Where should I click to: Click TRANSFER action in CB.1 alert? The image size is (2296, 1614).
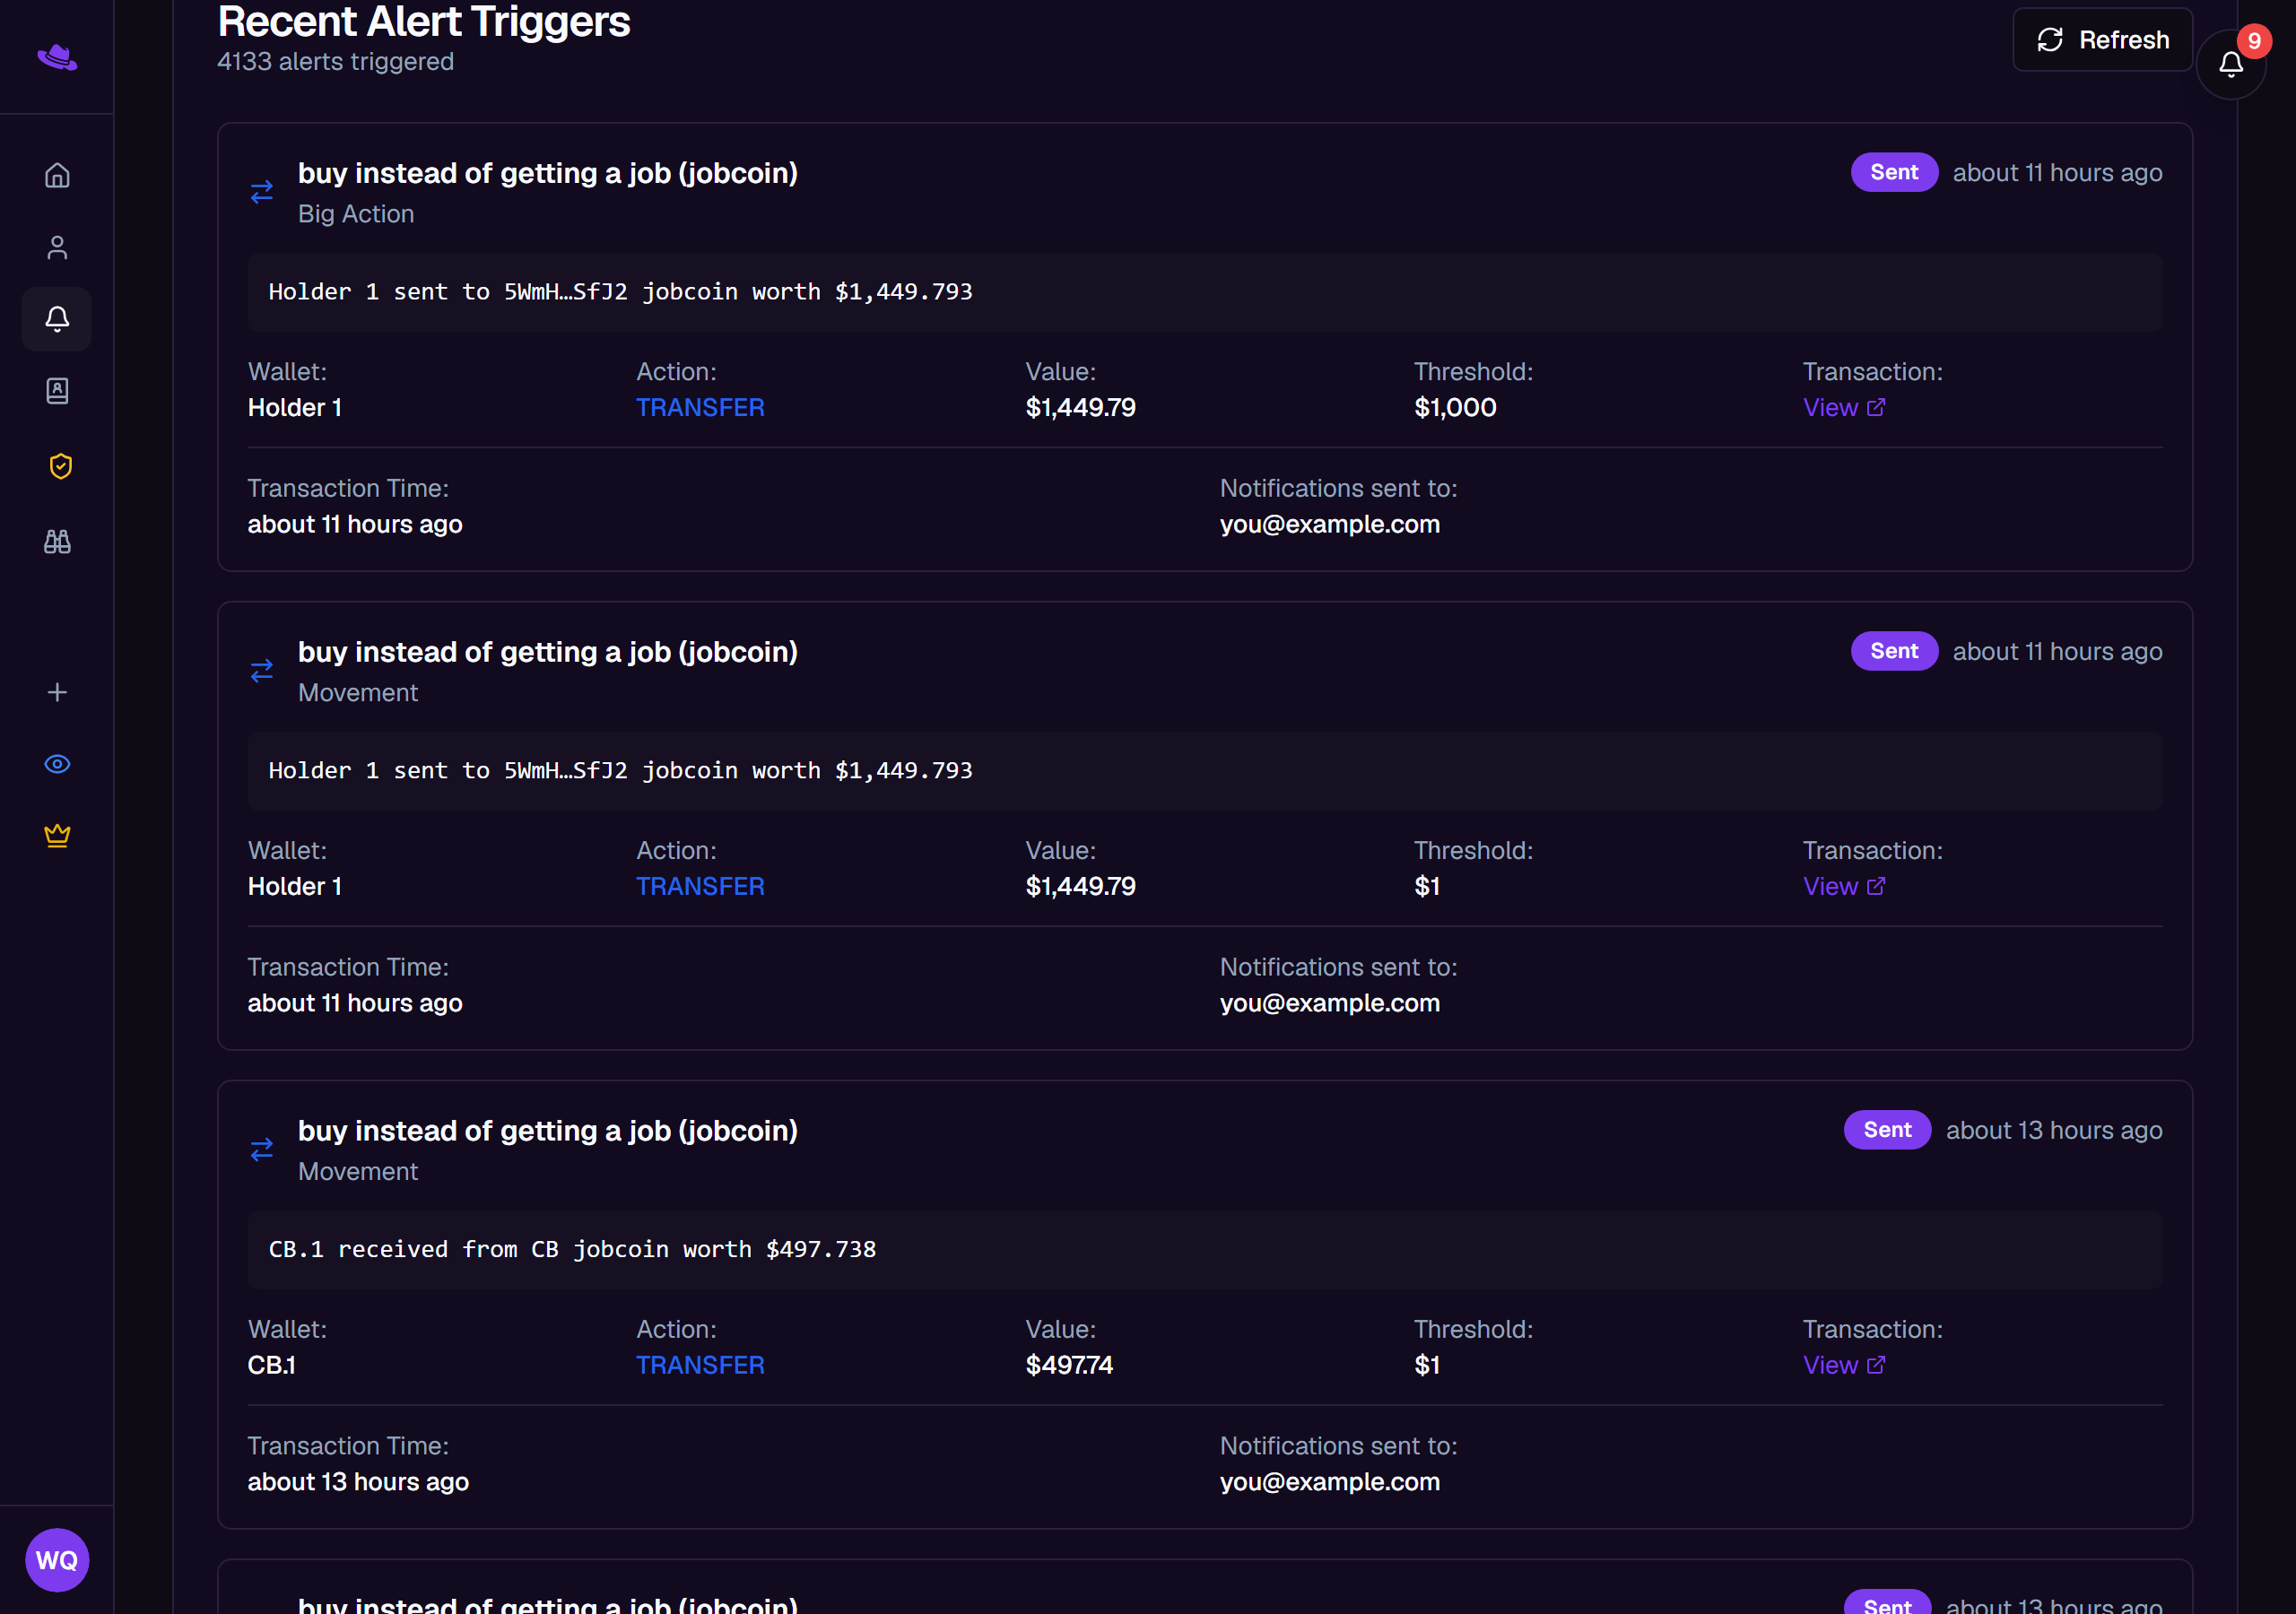700,1365
